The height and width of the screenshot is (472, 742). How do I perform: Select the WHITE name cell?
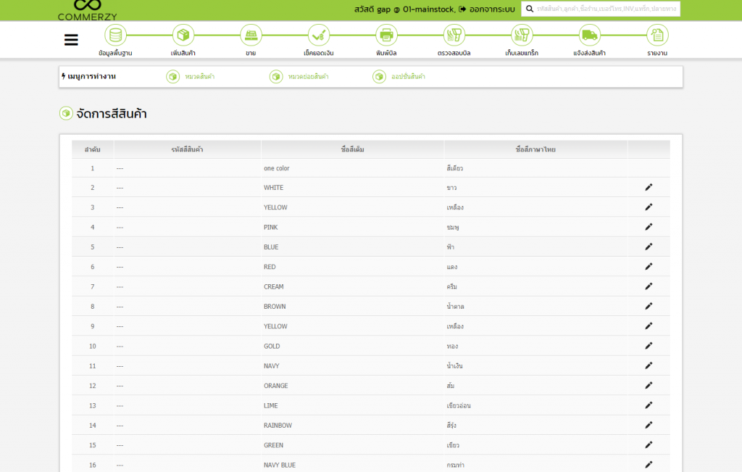coord(353,188)
